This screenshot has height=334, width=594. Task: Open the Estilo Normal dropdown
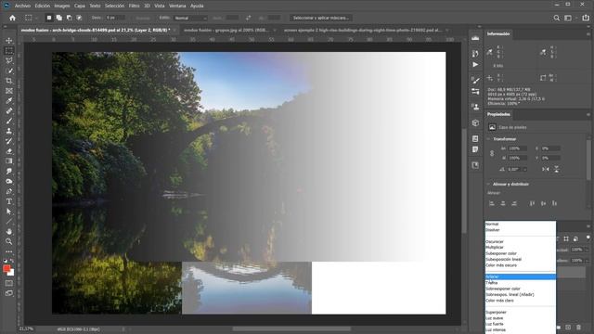click(x=190, y=18)
